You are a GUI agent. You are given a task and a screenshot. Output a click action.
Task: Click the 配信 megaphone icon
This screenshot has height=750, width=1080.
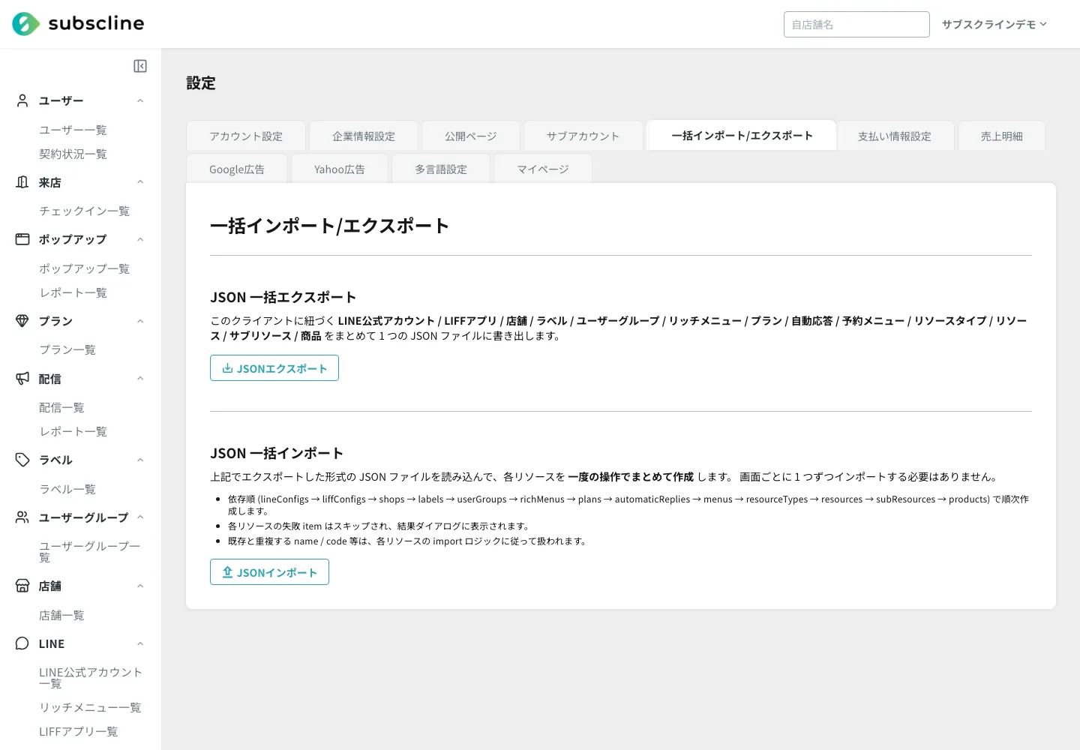click(22, 379)
